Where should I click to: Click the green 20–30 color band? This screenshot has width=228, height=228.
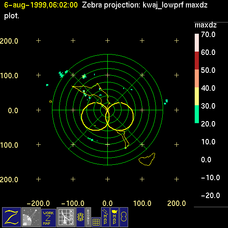tap(197, 114)
